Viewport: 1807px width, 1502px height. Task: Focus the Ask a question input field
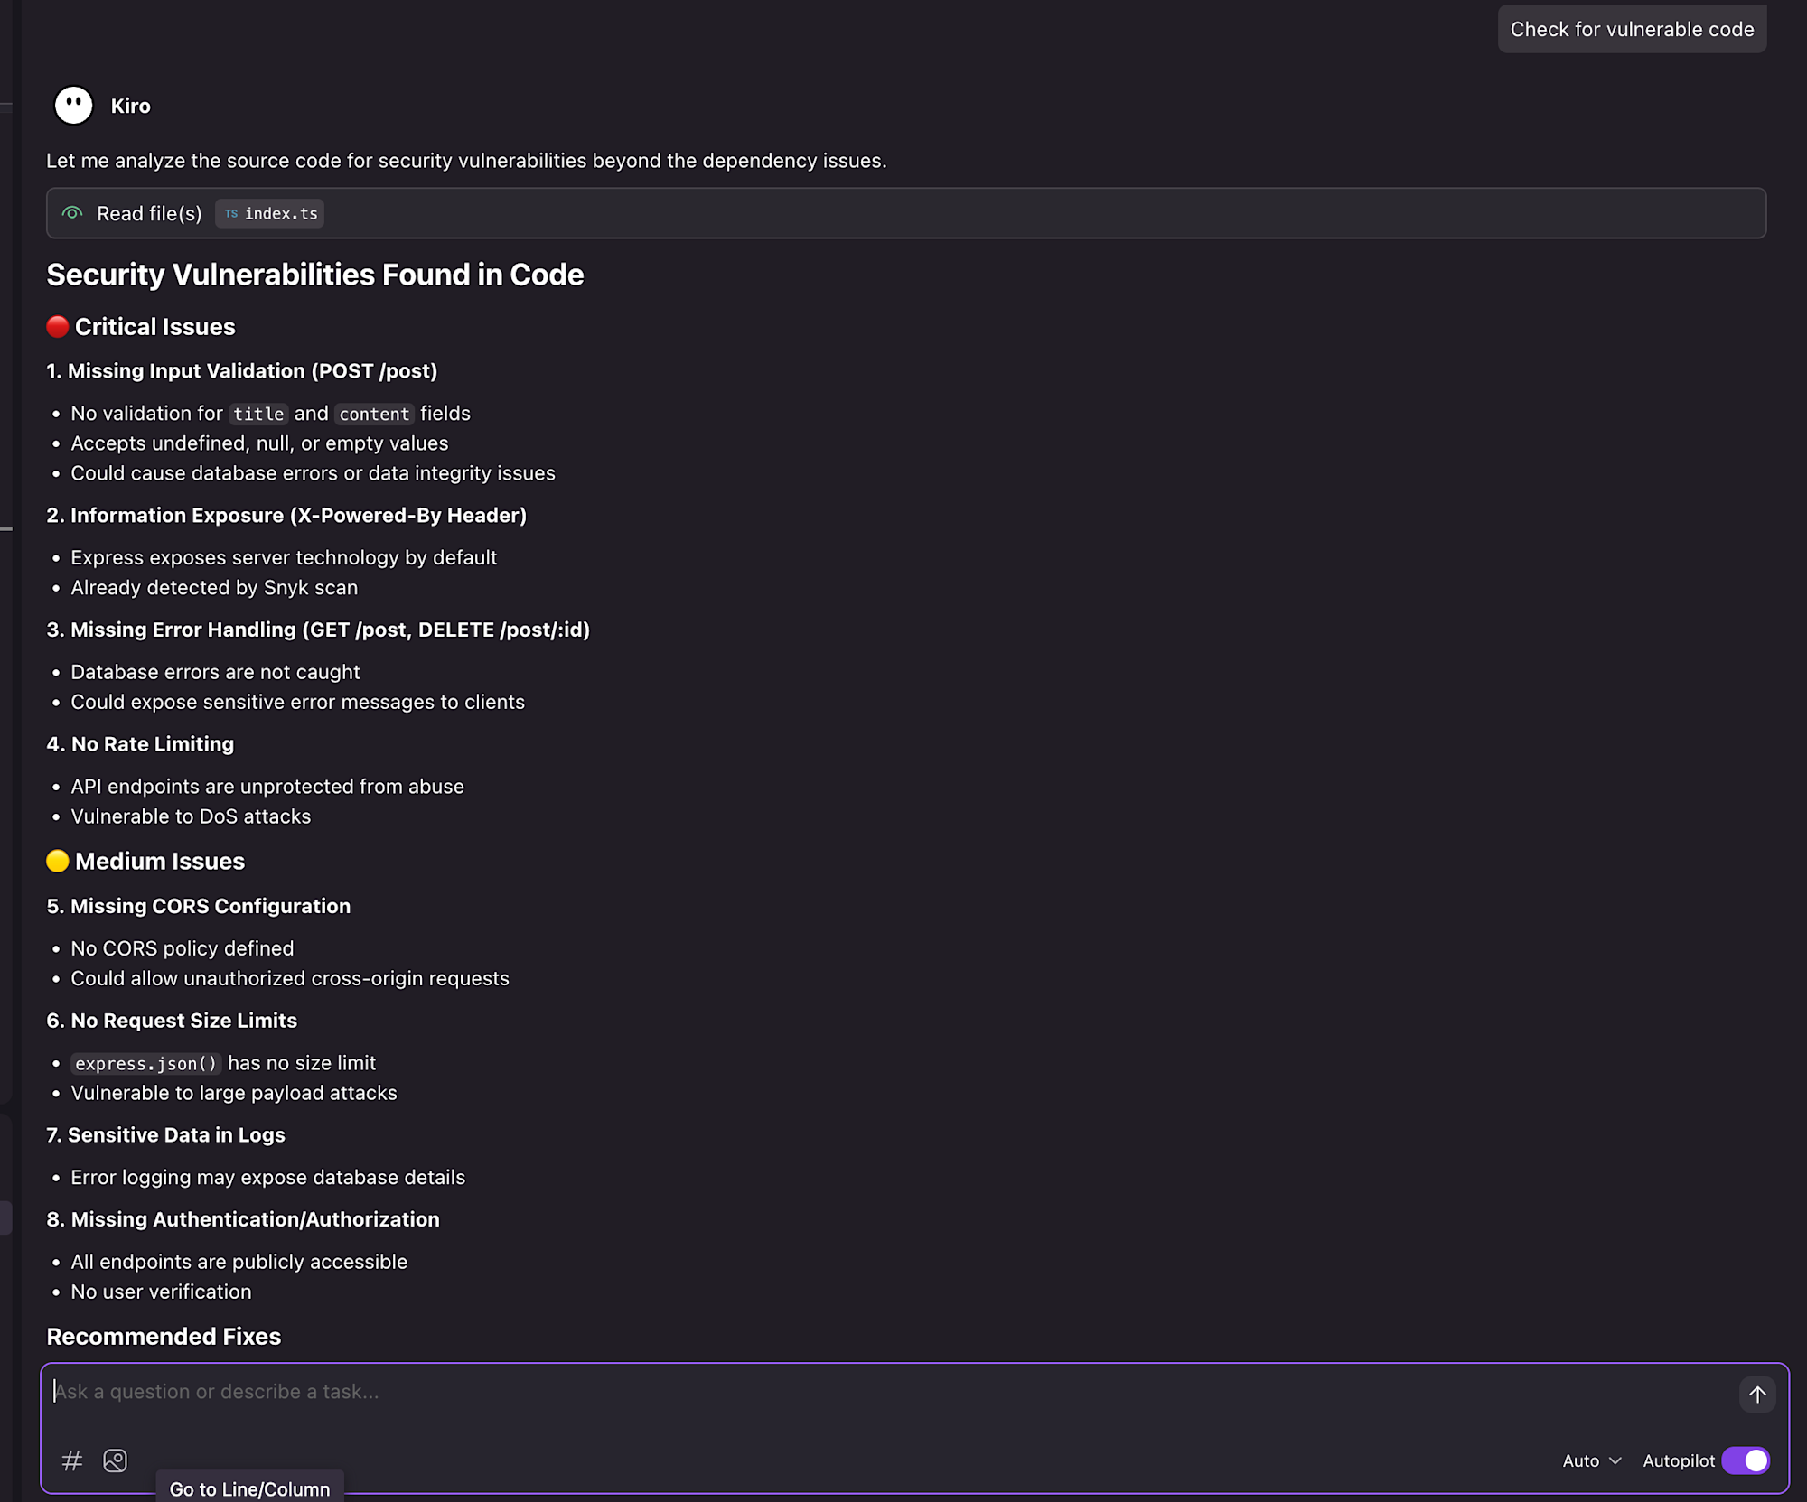(x=885, y=1392)
